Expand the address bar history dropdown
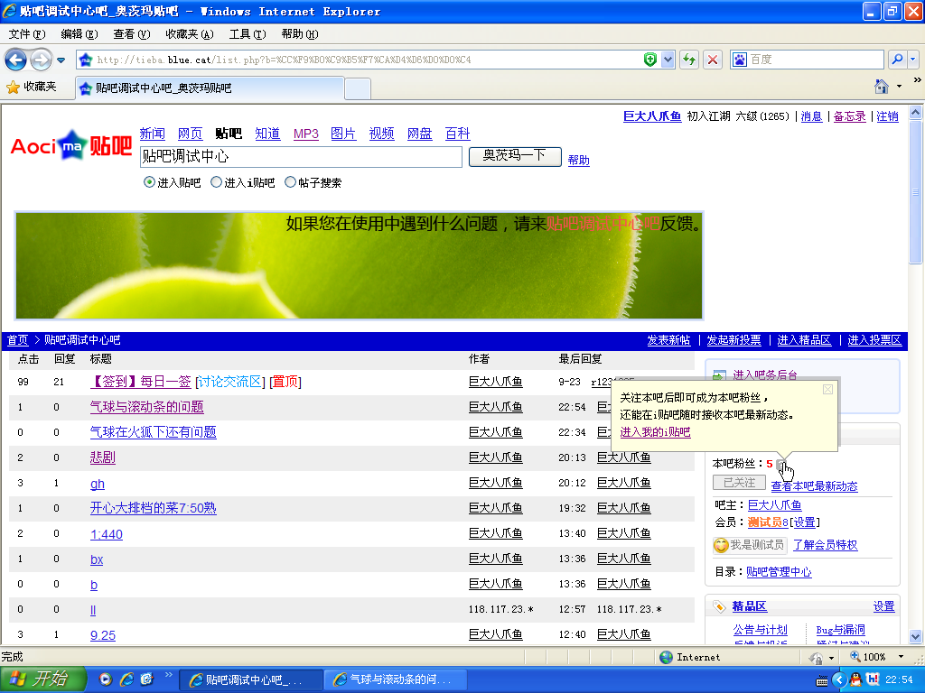The height and width of the screenshot is (693, 925). click(668, 60)
